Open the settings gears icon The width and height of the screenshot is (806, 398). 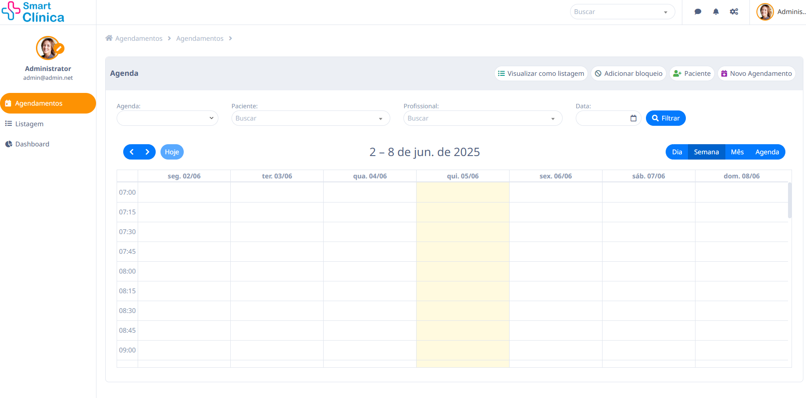[x=734, y=12]
